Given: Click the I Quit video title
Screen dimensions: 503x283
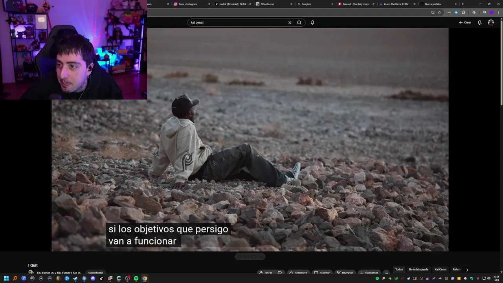Looking at the screenshot, I should [x=33, y=265].
